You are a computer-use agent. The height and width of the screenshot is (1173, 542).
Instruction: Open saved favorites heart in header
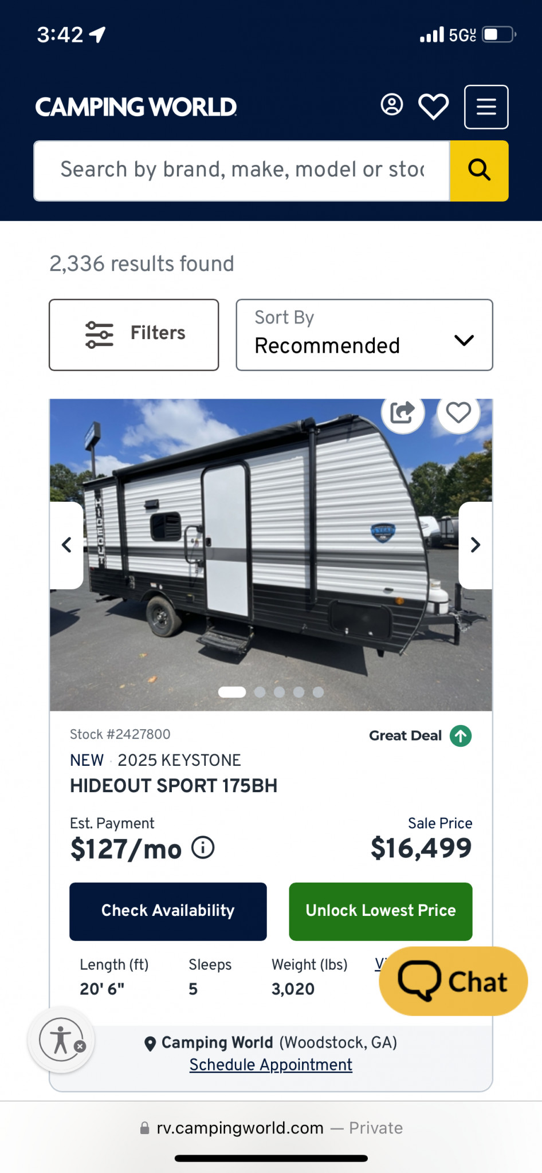point(433,107)
